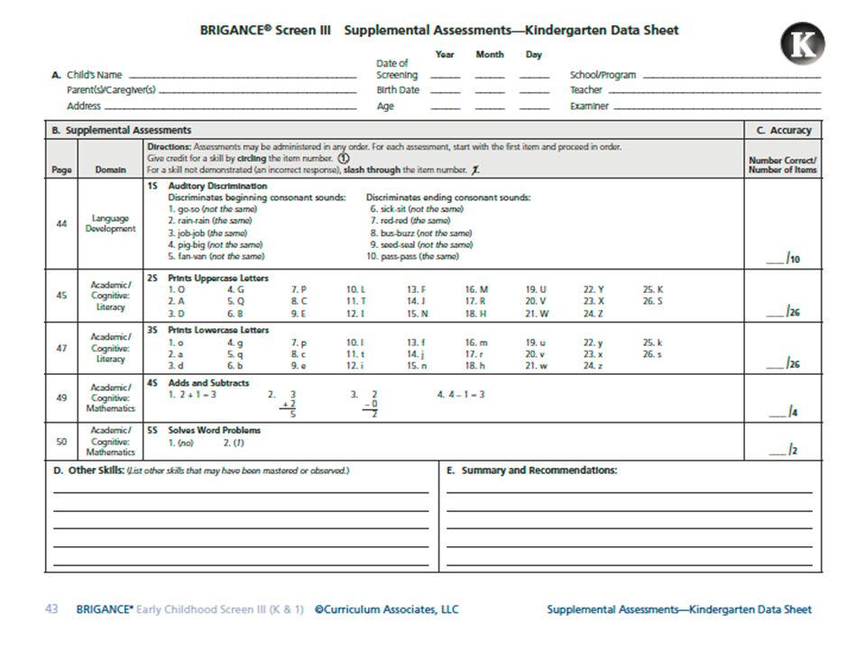Click item '6. sick-sit (not the same)'
Viewport: 866px width, 649px height.
(x=417, y=209)
